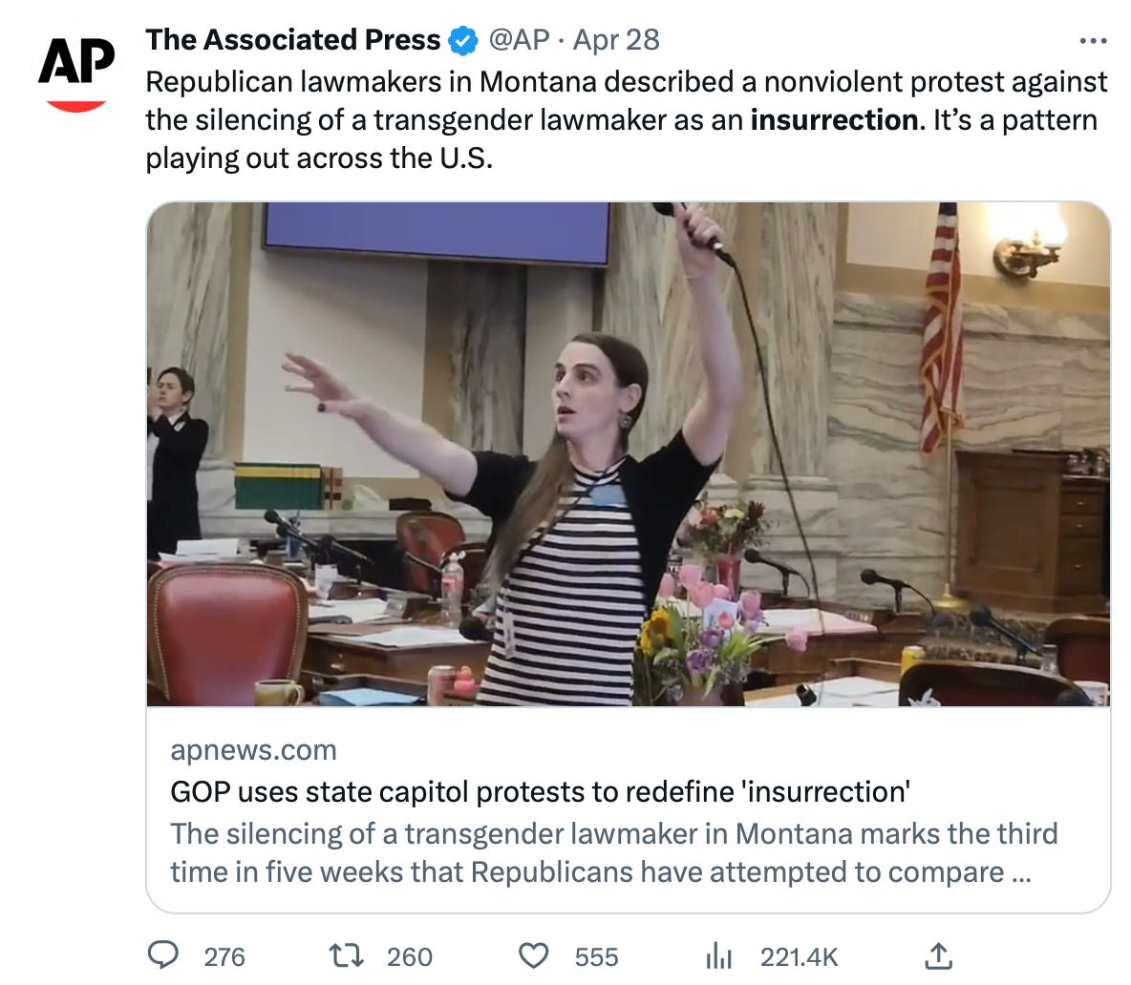
Task: Open the lawmaker photo preview image
Action: coord(628,453)
